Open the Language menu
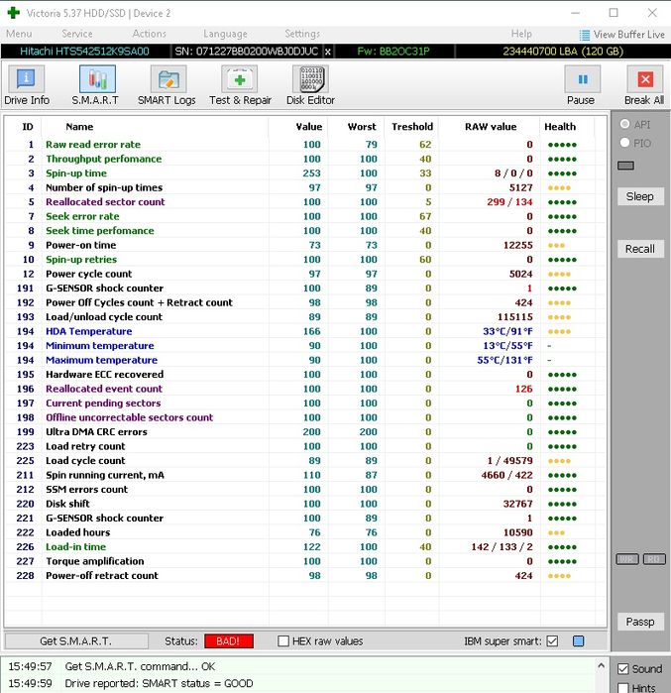Screen dimensions: 671x693 pos(225,34)
